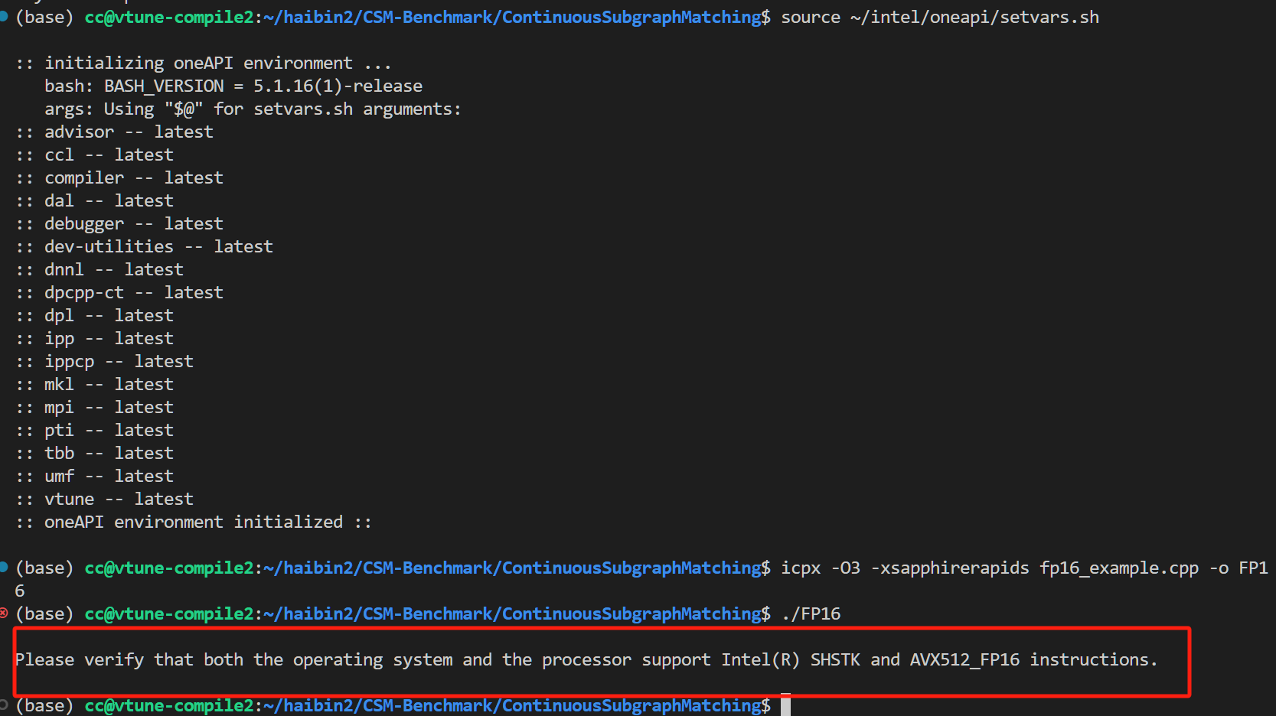Click the ':: dal -- latest' line
This screenshot has width=1276, height=716.
click(x=94, y=200)
